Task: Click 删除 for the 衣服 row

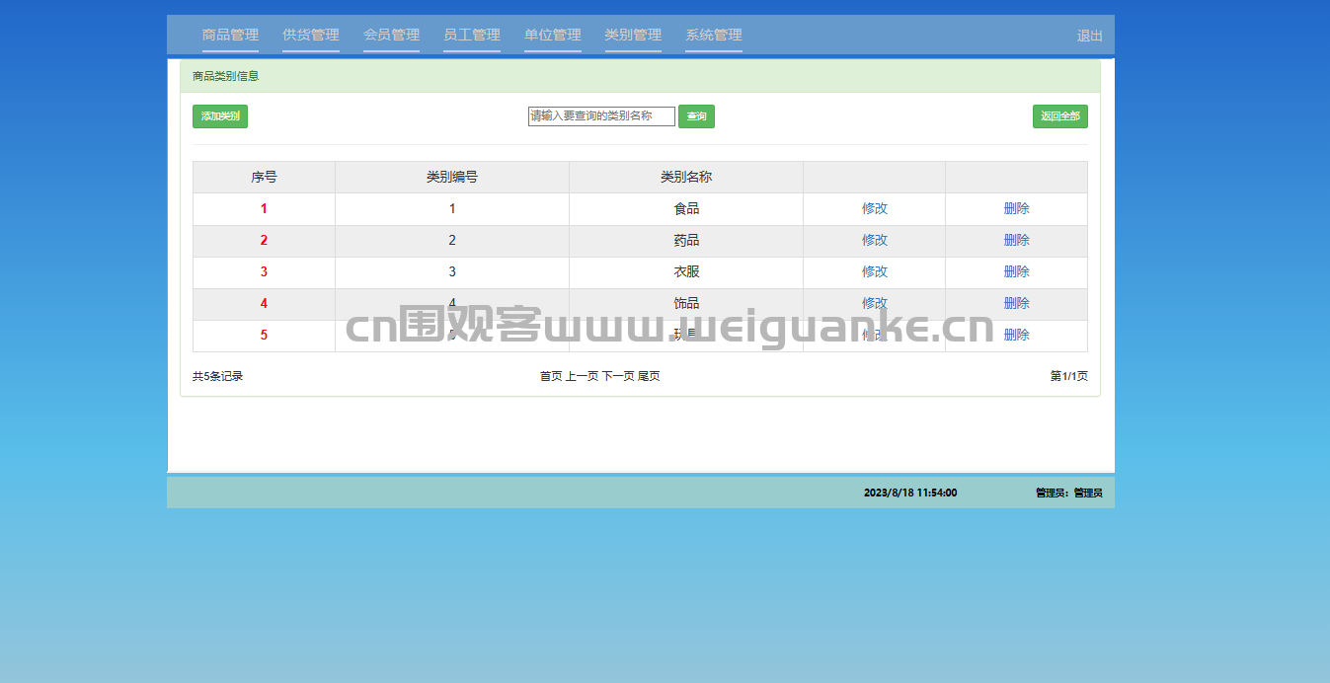Action: pos(1017,271)
